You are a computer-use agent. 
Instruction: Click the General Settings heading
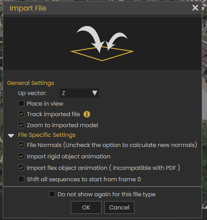(31, 83)
